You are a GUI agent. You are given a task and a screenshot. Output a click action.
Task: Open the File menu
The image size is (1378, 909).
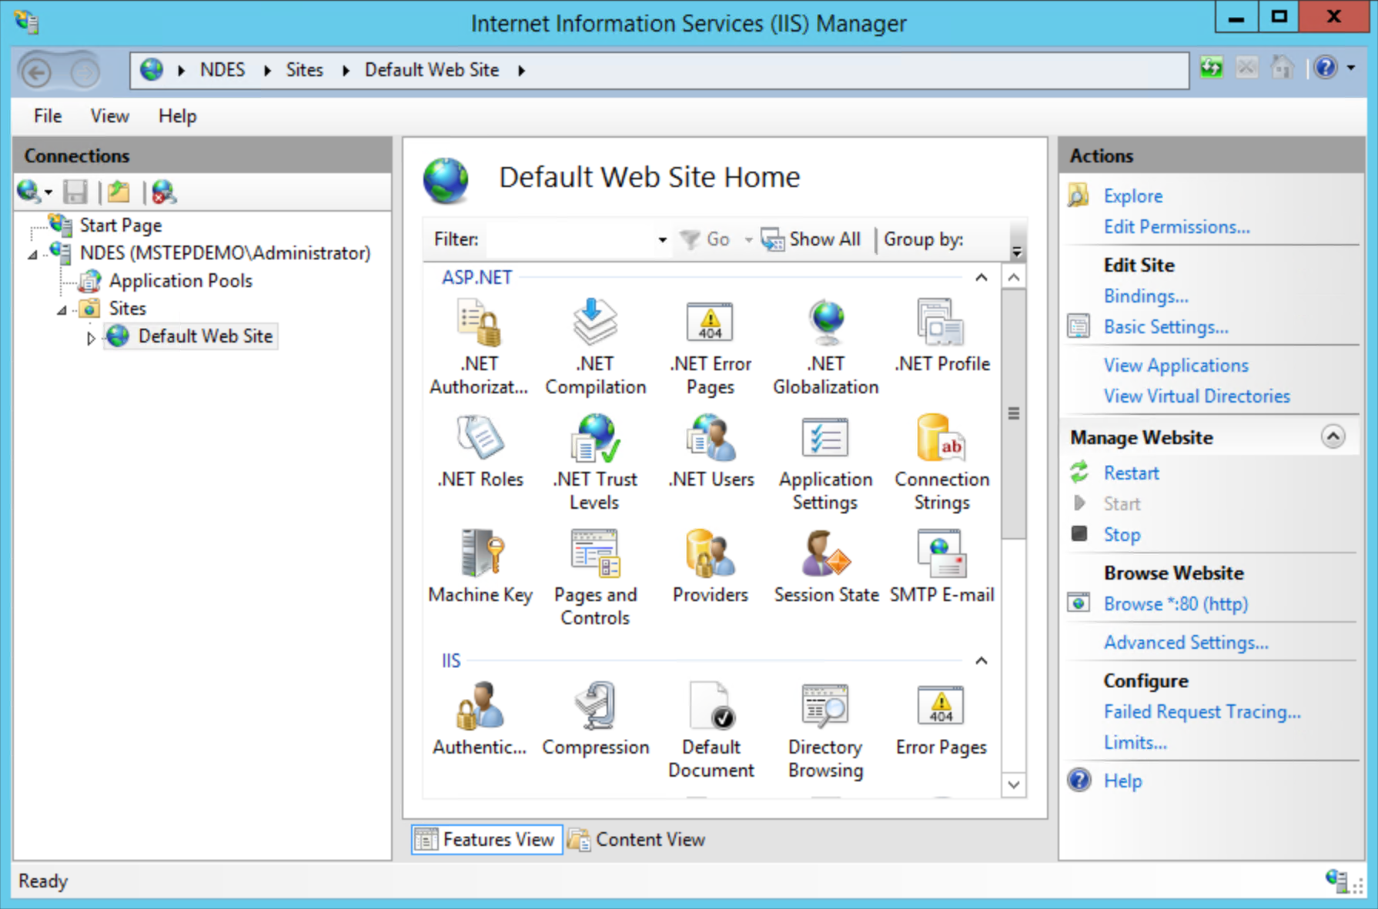click(48, 116)
